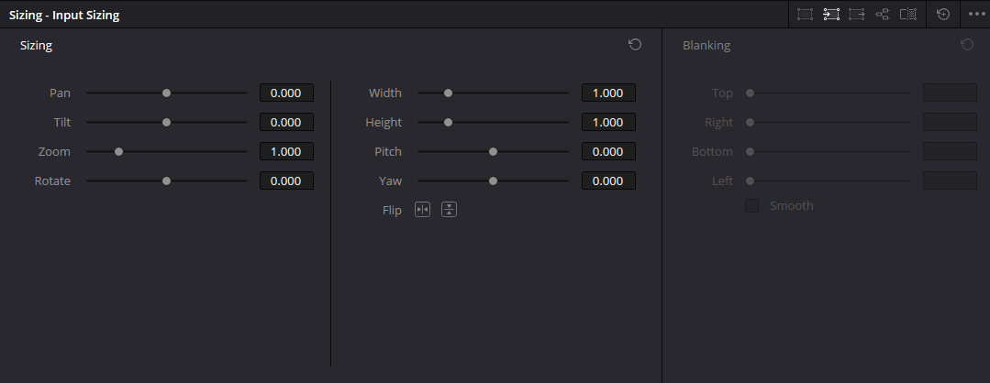
Task: Switch to Edit Sizing mode icon
Action: (805, 14)
